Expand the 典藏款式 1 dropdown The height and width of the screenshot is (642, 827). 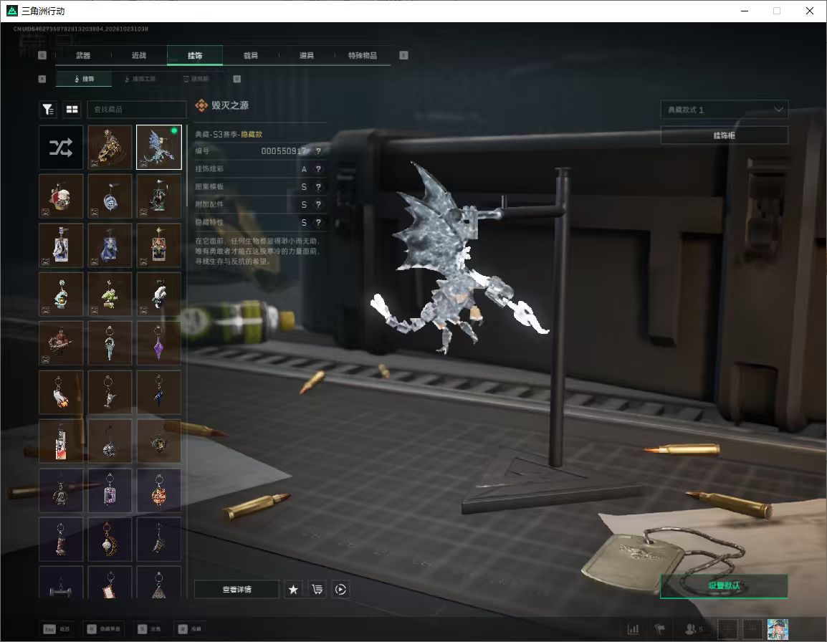click(x=724, y=109)
